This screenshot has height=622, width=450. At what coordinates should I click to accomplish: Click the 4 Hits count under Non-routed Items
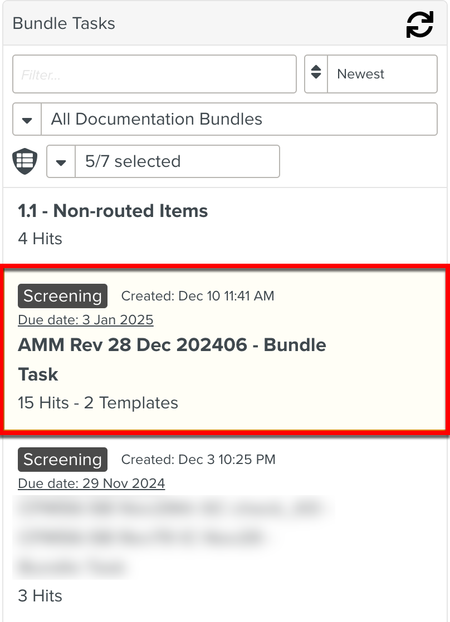(x=40, y=239)
